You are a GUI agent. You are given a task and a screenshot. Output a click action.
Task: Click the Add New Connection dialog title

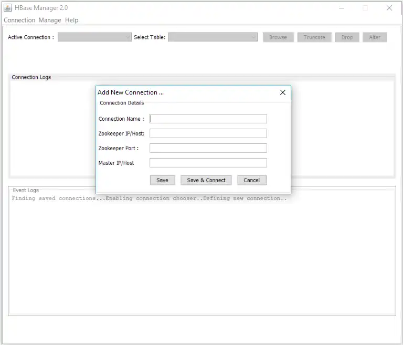(131, 92)
